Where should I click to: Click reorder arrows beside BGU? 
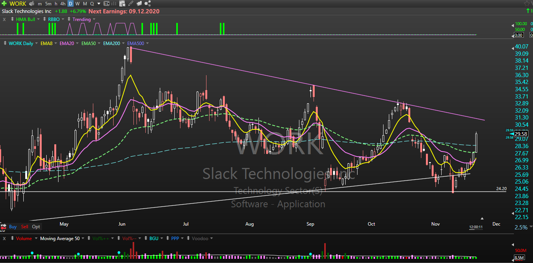[146, 239]
